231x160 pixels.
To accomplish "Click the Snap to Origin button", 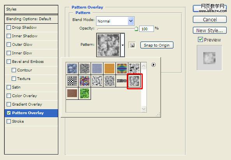I will [157, 45].
